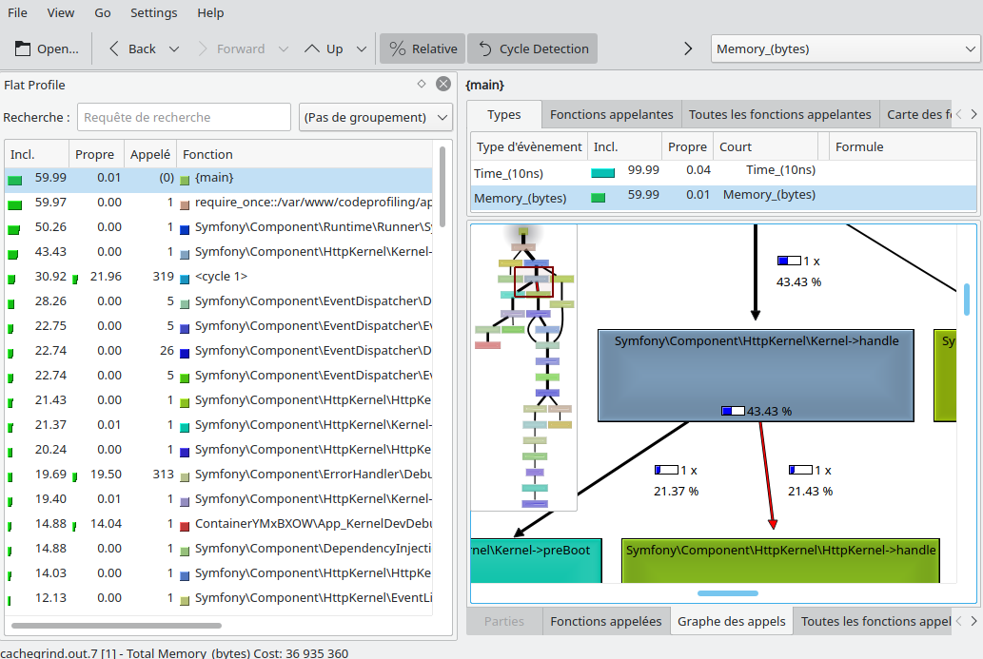Click the Formule column header
The width and height of the screenshot is (983, 659).
tap(902, 146)
